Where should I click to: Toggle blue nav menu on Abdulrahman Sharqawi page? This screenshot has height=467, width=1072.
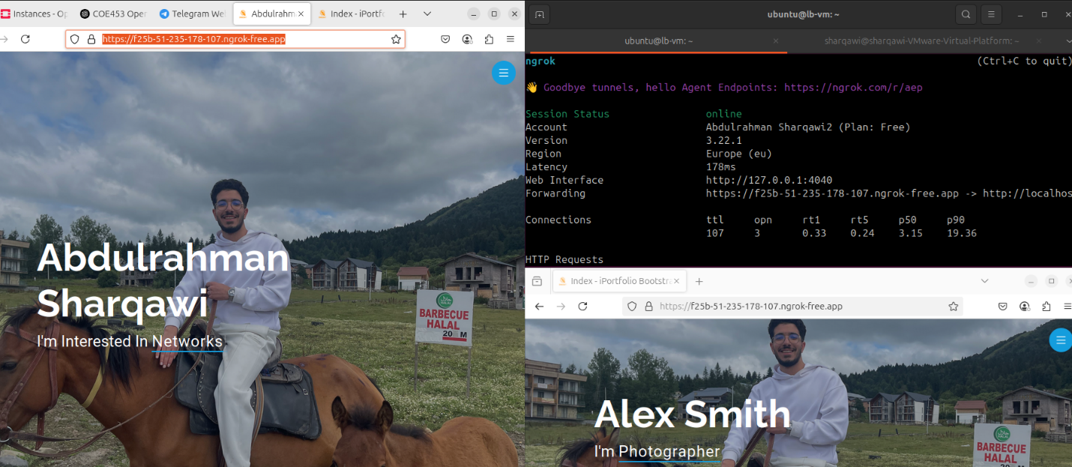coord(503,73)
